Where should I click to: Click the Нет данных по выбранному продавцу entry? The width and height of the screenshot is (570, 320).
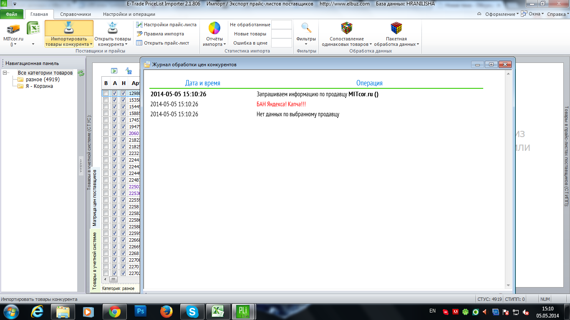point(298,114)
